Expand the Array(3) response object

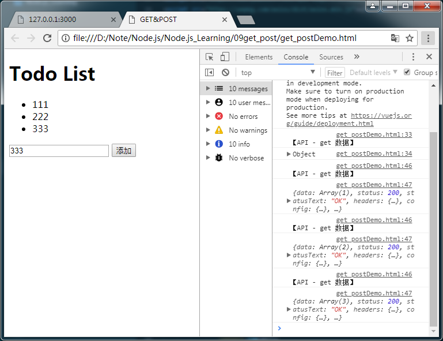point(289,309)
